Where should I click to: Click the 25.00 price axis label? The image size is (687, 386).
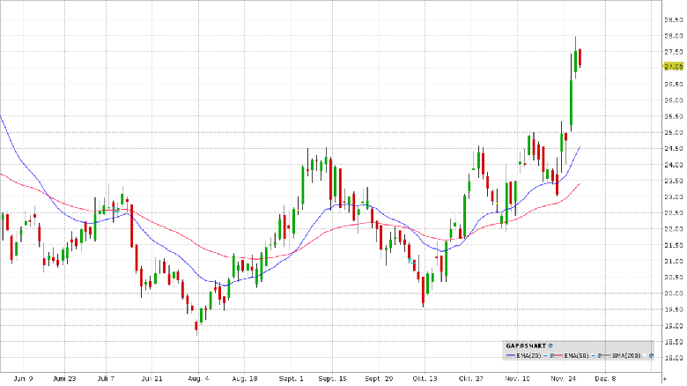(674, 132)
